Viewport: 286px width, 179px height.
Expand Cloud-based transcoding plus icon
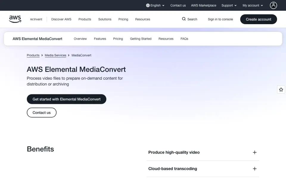255,169
